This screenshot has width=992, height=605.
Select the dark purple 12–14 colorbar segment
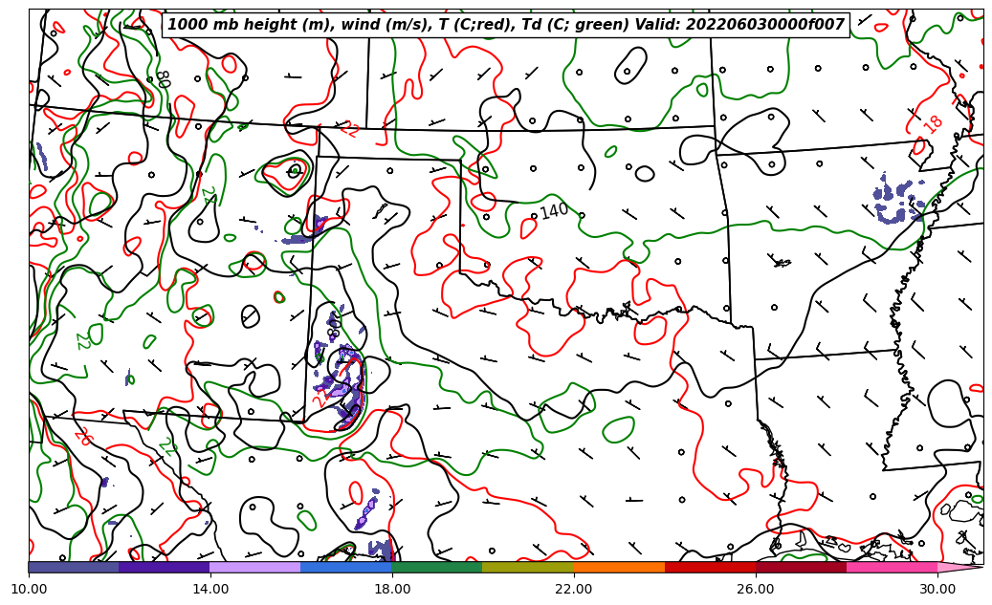click(164, 567)
